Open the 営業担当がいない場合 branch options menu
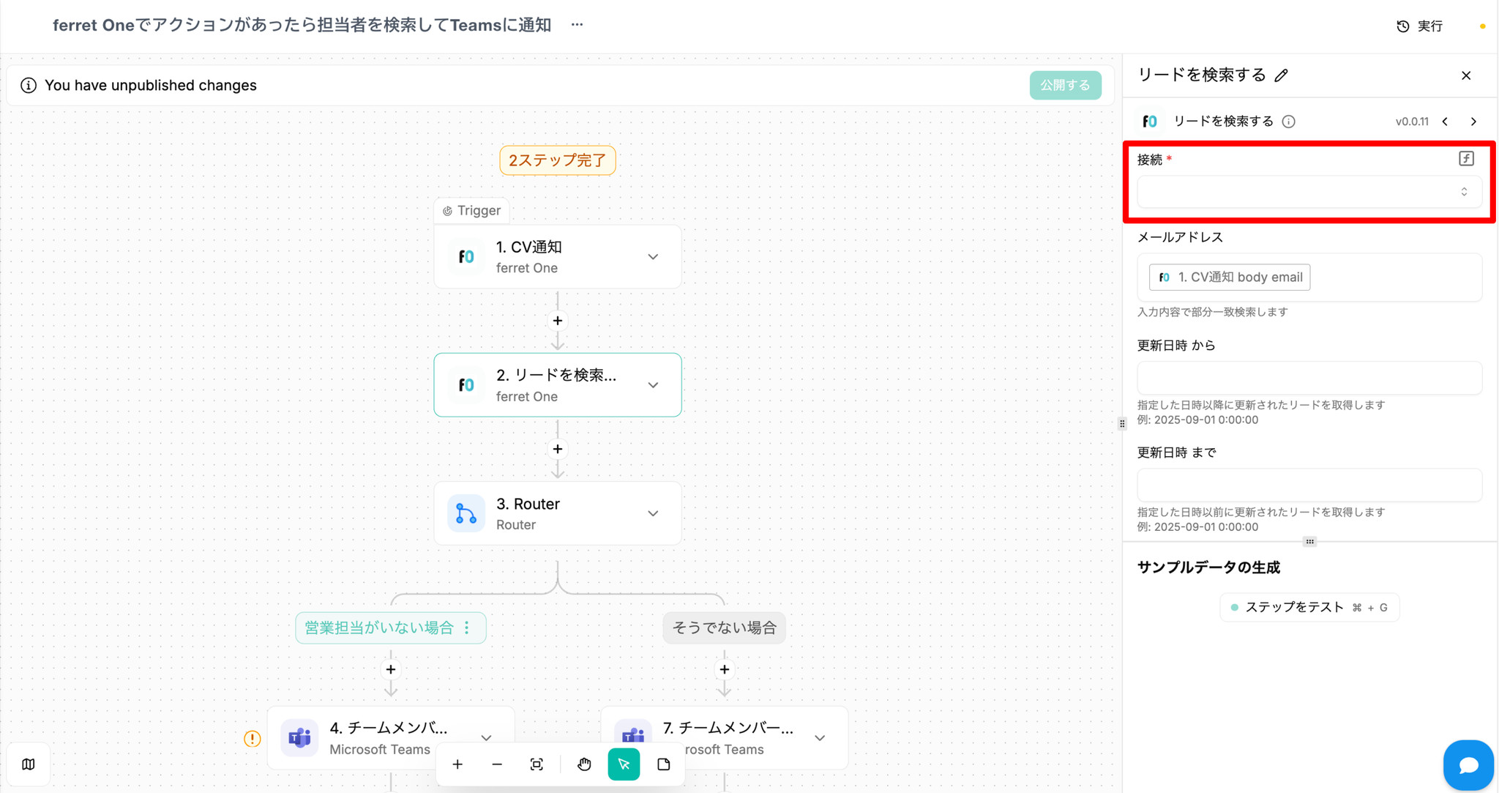Screen dimensions: 1499x793 click(468, 628)
